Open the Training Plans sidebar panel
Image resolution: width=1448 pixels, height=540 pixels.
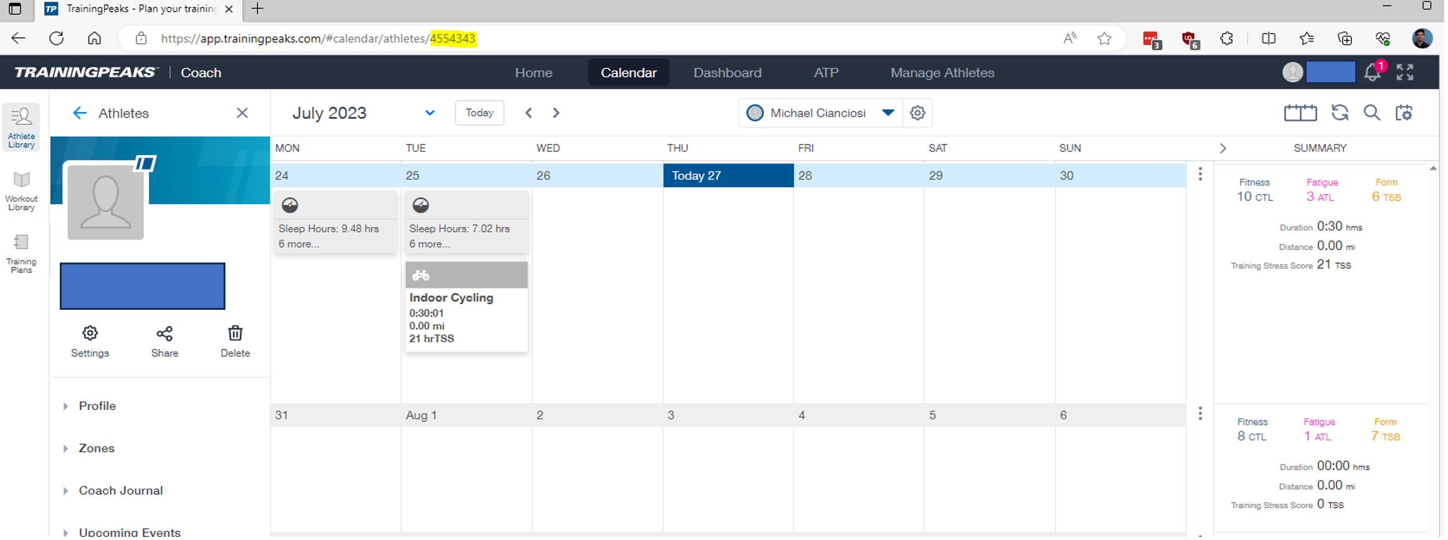coord(21,253)
